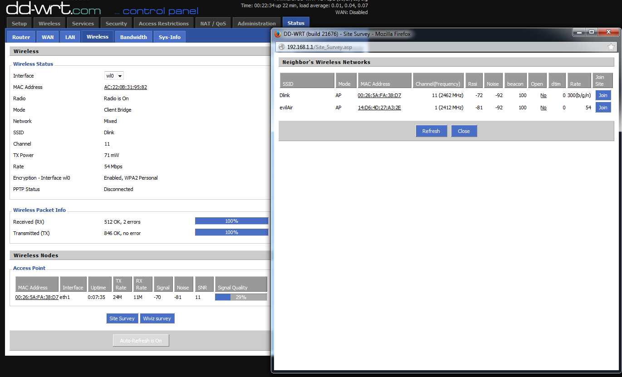Click the Firefox icon in popup title bar
Screen dimensions: 622x377
click(x=278, y=34)
